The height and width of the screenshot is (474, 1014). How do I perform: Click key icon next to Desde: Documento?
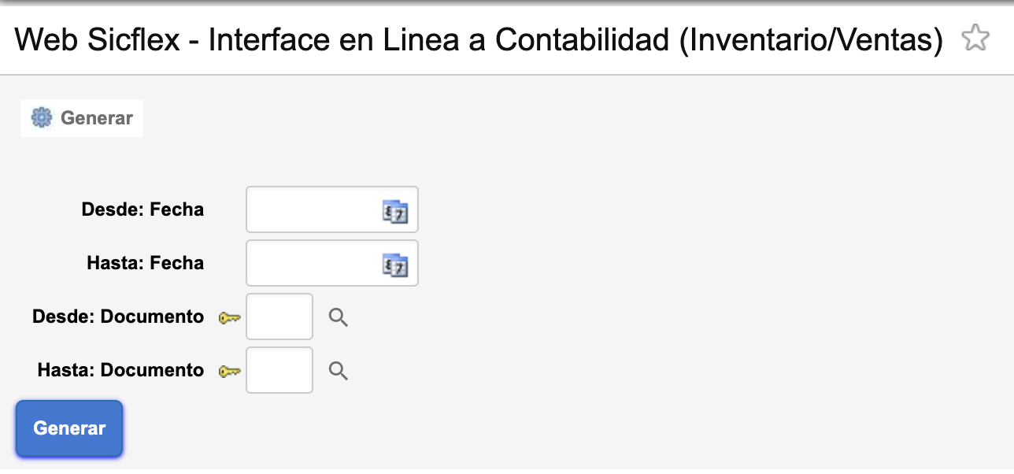tap(230, 318)
